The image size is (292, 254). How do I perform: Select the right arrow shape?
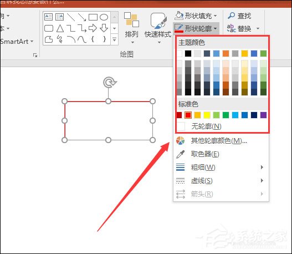pos(93,28)
